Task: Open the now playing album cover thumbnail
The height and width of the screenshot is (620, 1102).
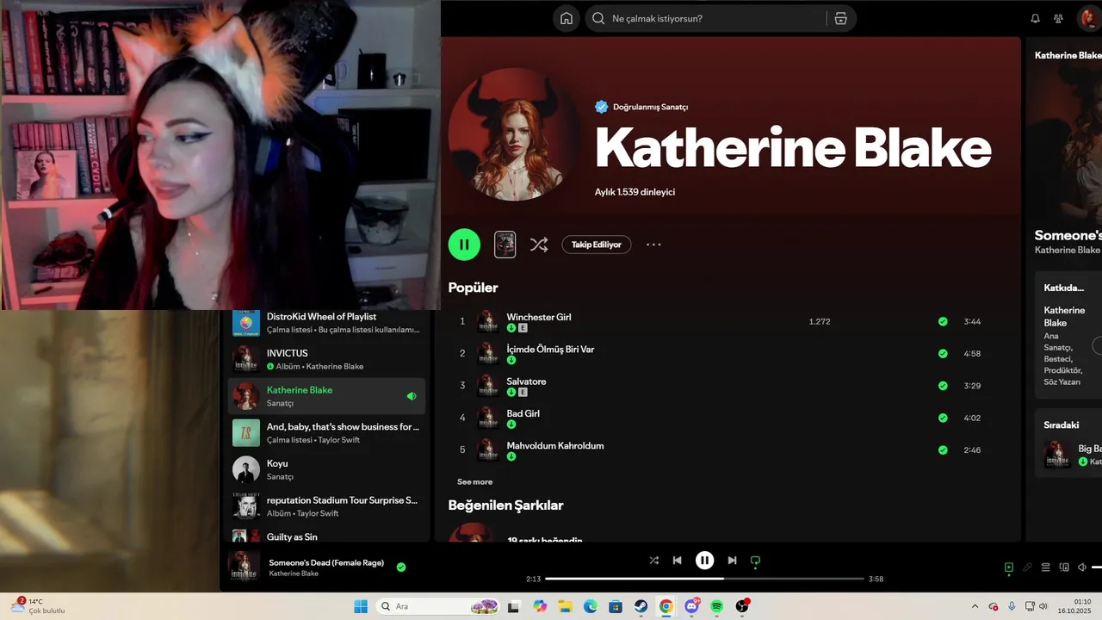Action: [x=244, y=567]
